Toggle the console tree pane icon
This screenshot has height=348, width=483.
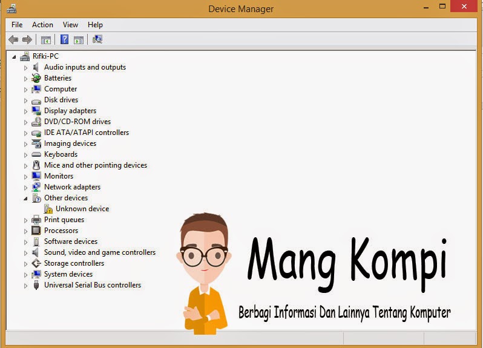point(46,40)
